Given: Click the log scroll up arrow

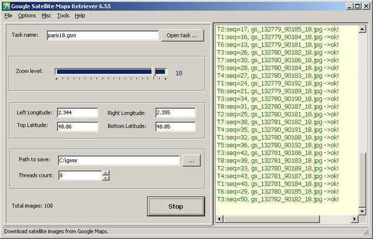Looking at the screenshot, I should (362, 29).
